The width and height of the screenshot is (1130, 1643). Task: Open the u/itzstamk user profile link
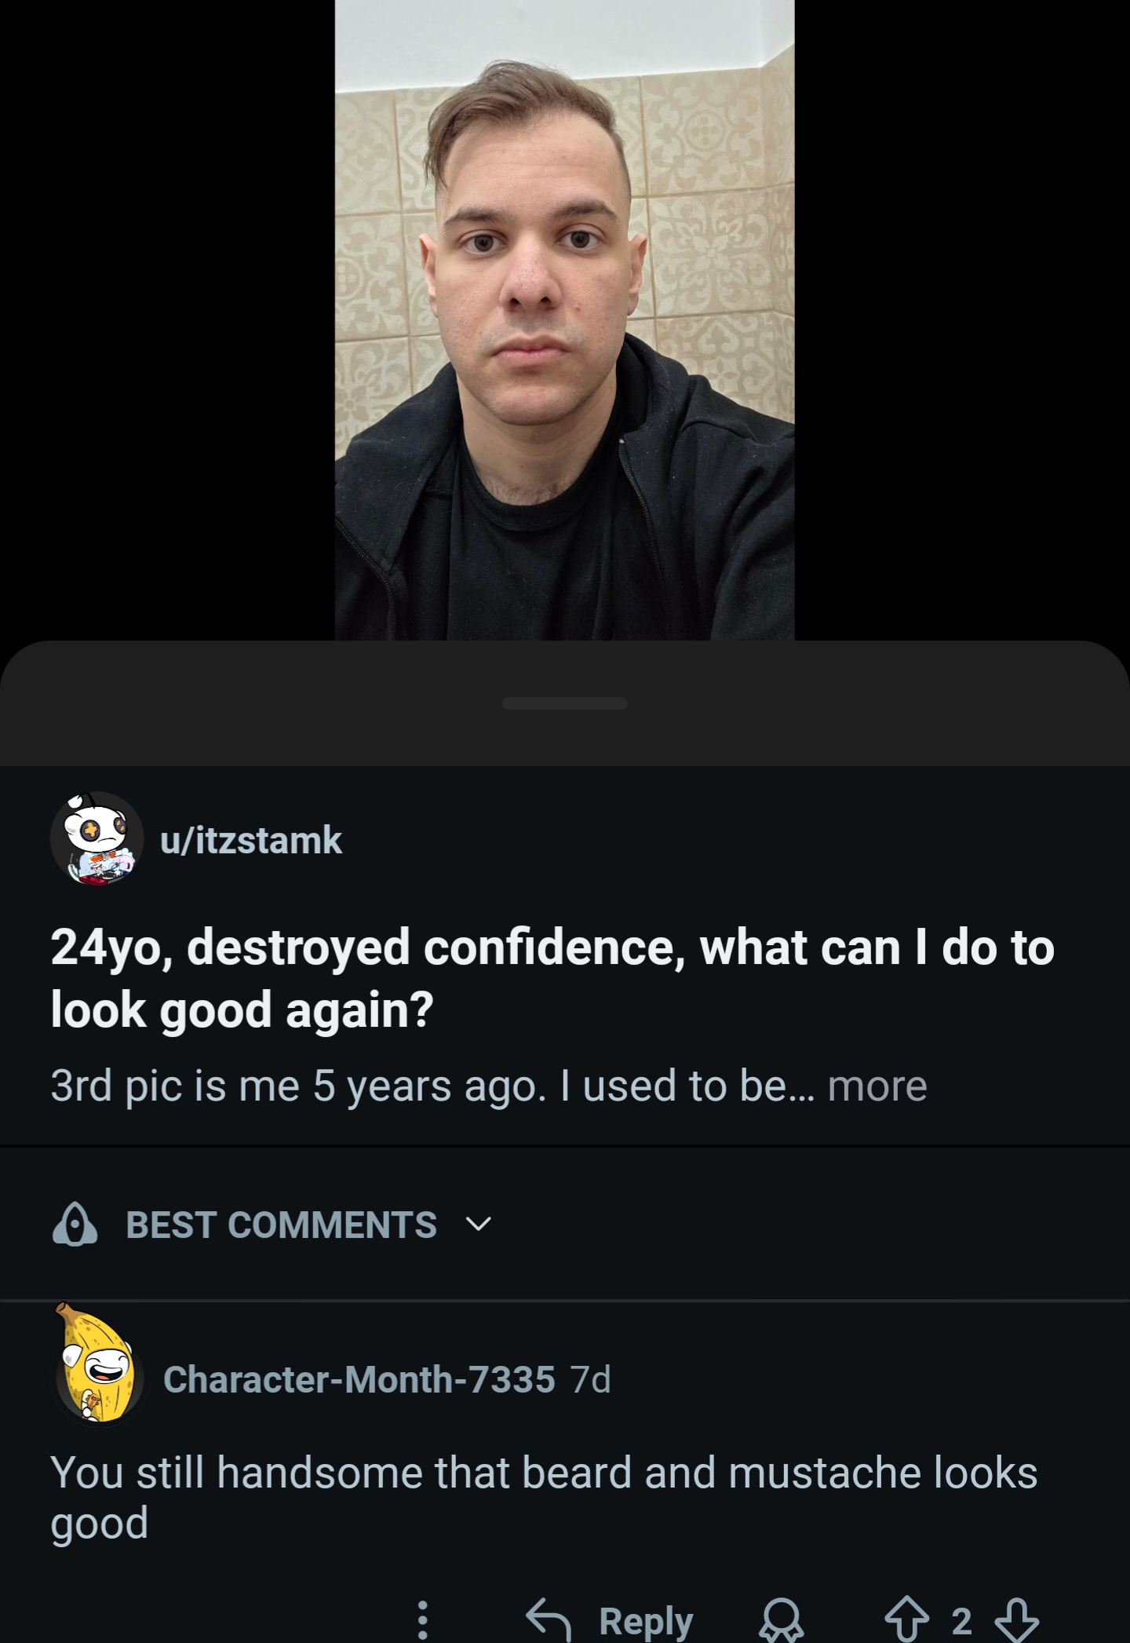pos(251,841)
